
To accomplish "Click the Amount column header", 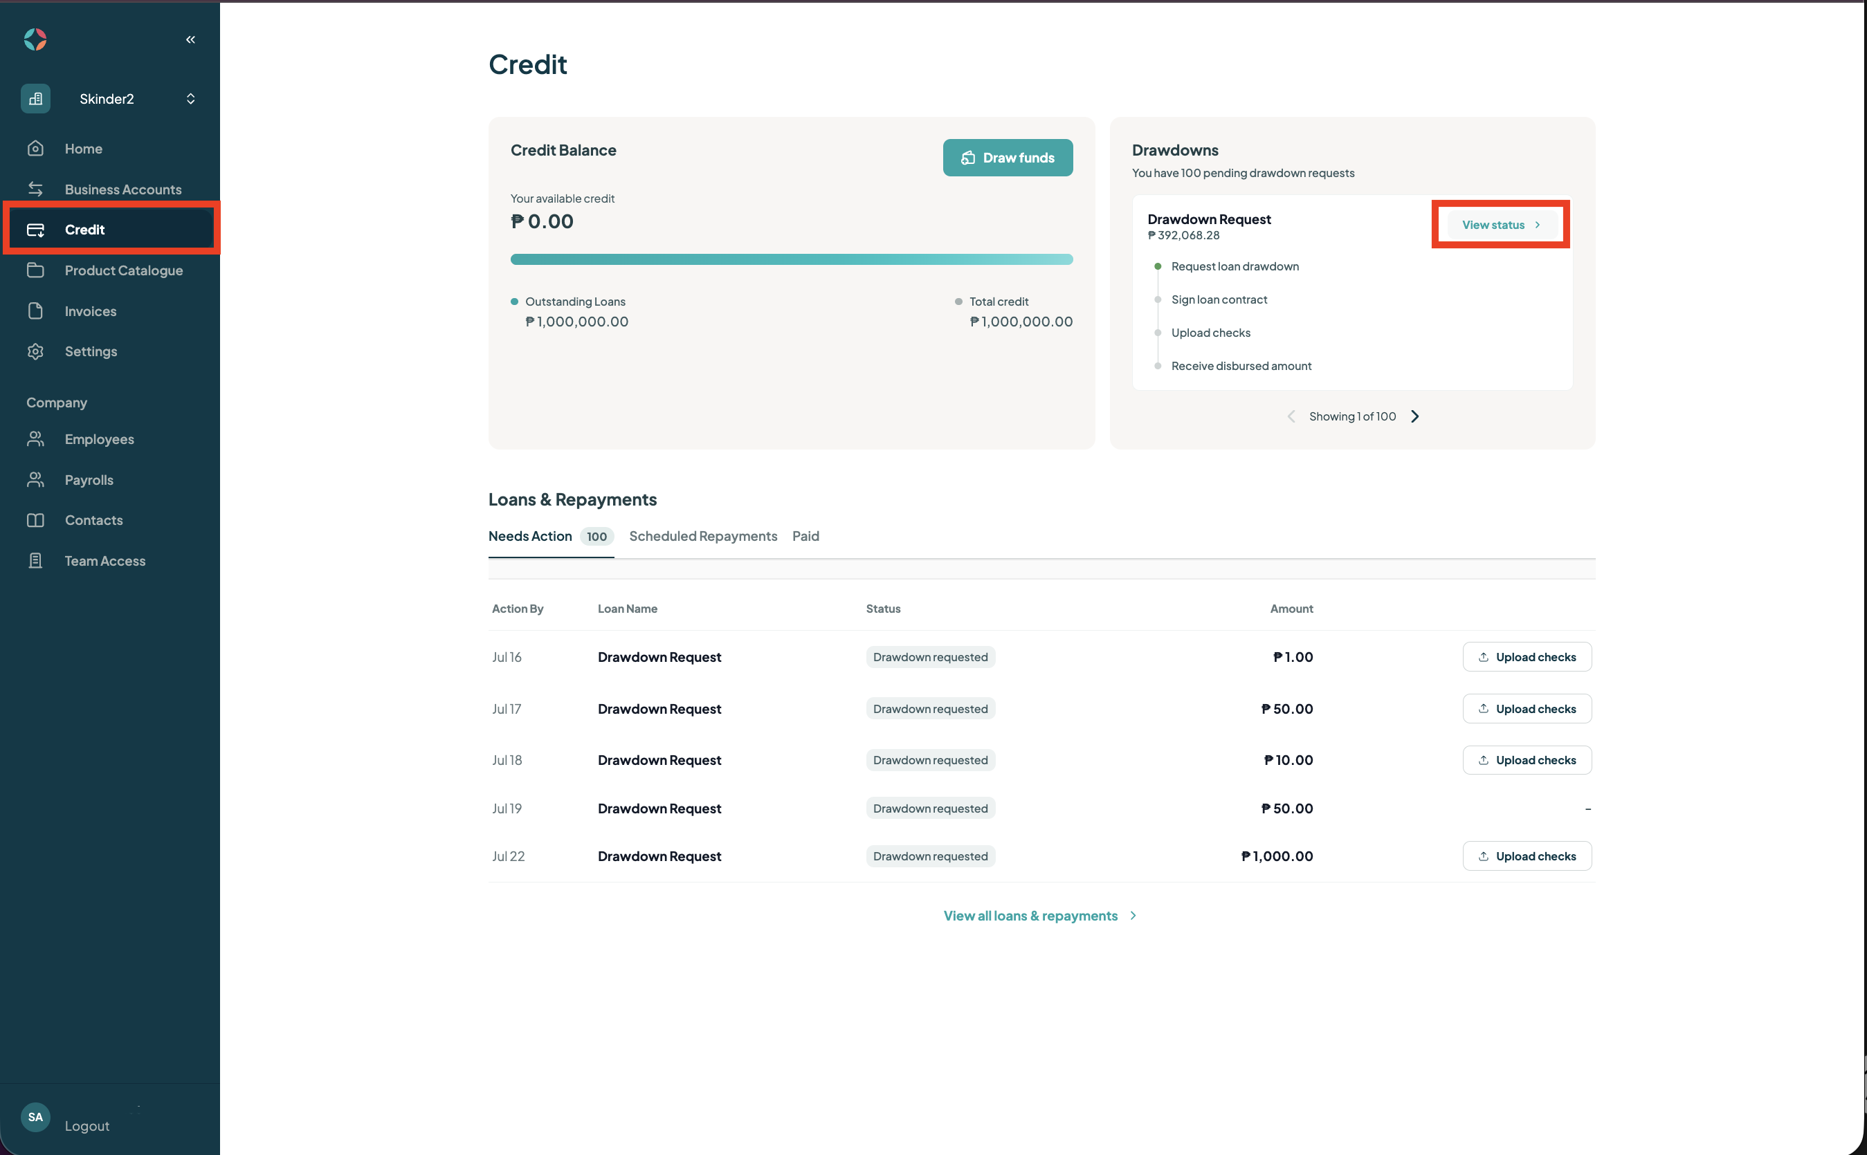I will 1291,609.
